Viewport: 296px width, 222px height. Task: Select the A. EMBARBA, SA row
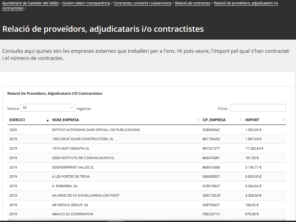(x=65, y=186)
